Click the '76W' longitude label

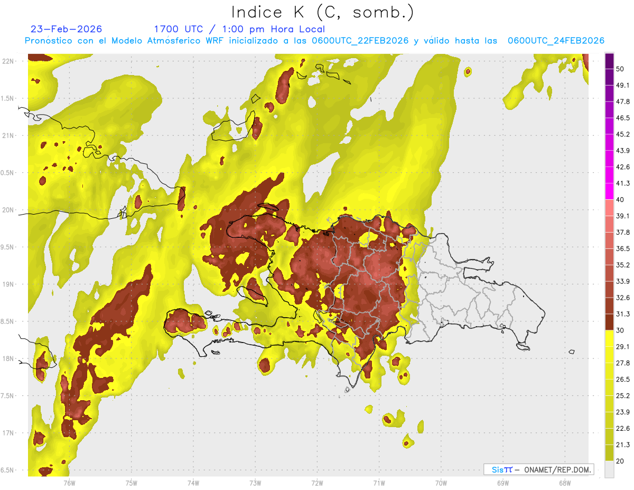pyautogui.click(x=69, y=483)
